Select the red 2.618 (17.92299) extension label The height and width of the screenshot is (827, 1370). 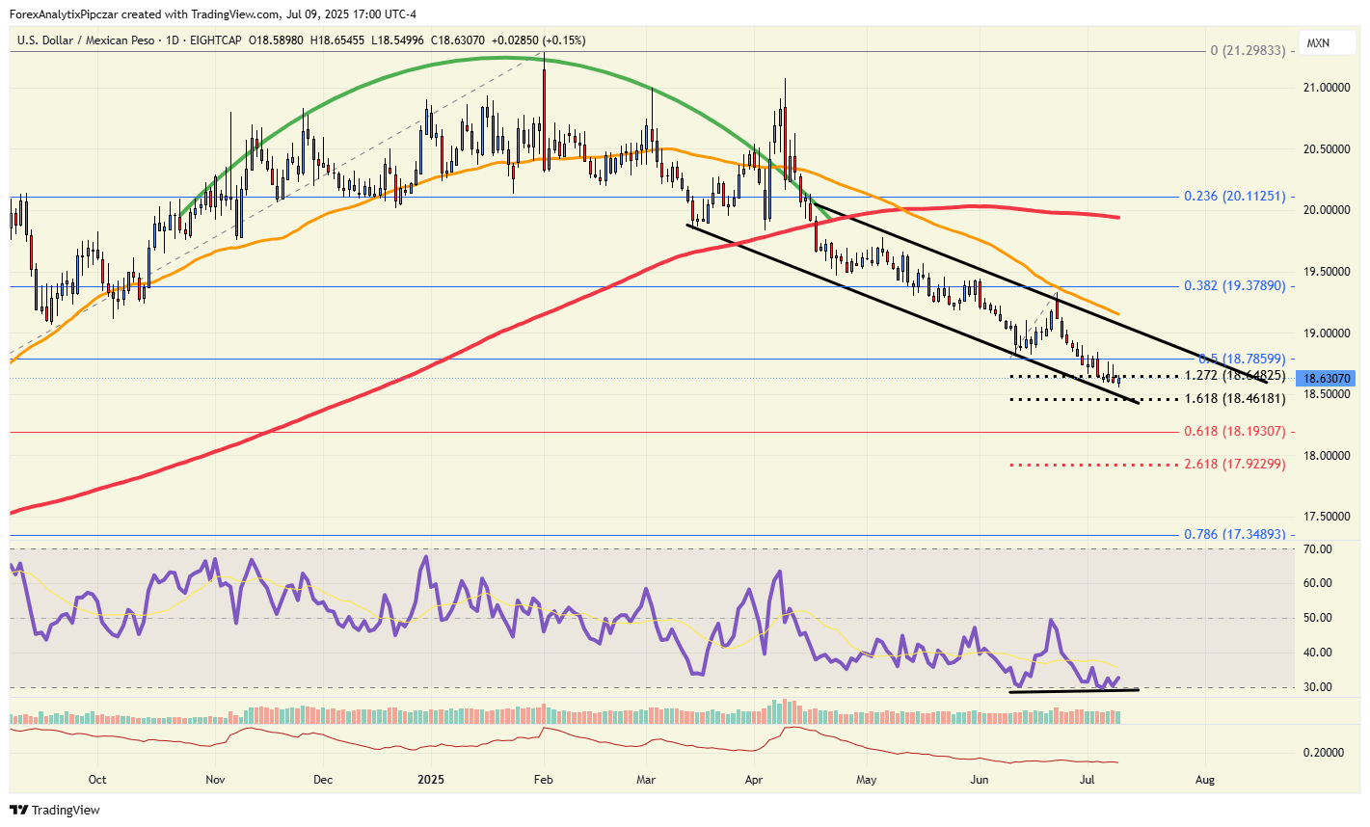1234,465
